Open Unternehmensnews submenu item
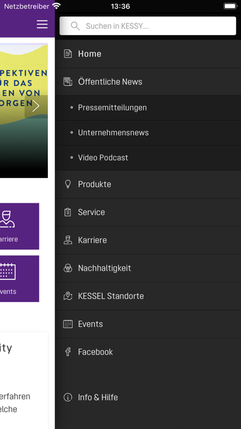 pos(148,133)
